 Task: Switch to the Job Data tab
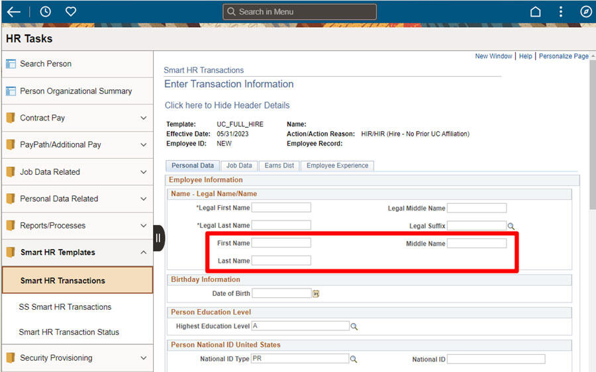click(239, 165)
